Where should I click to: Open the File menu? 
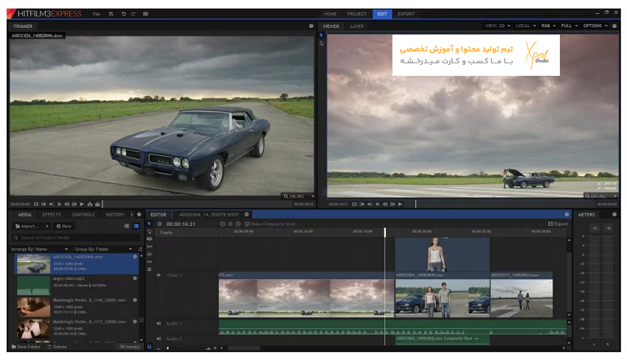pos(97,14)
